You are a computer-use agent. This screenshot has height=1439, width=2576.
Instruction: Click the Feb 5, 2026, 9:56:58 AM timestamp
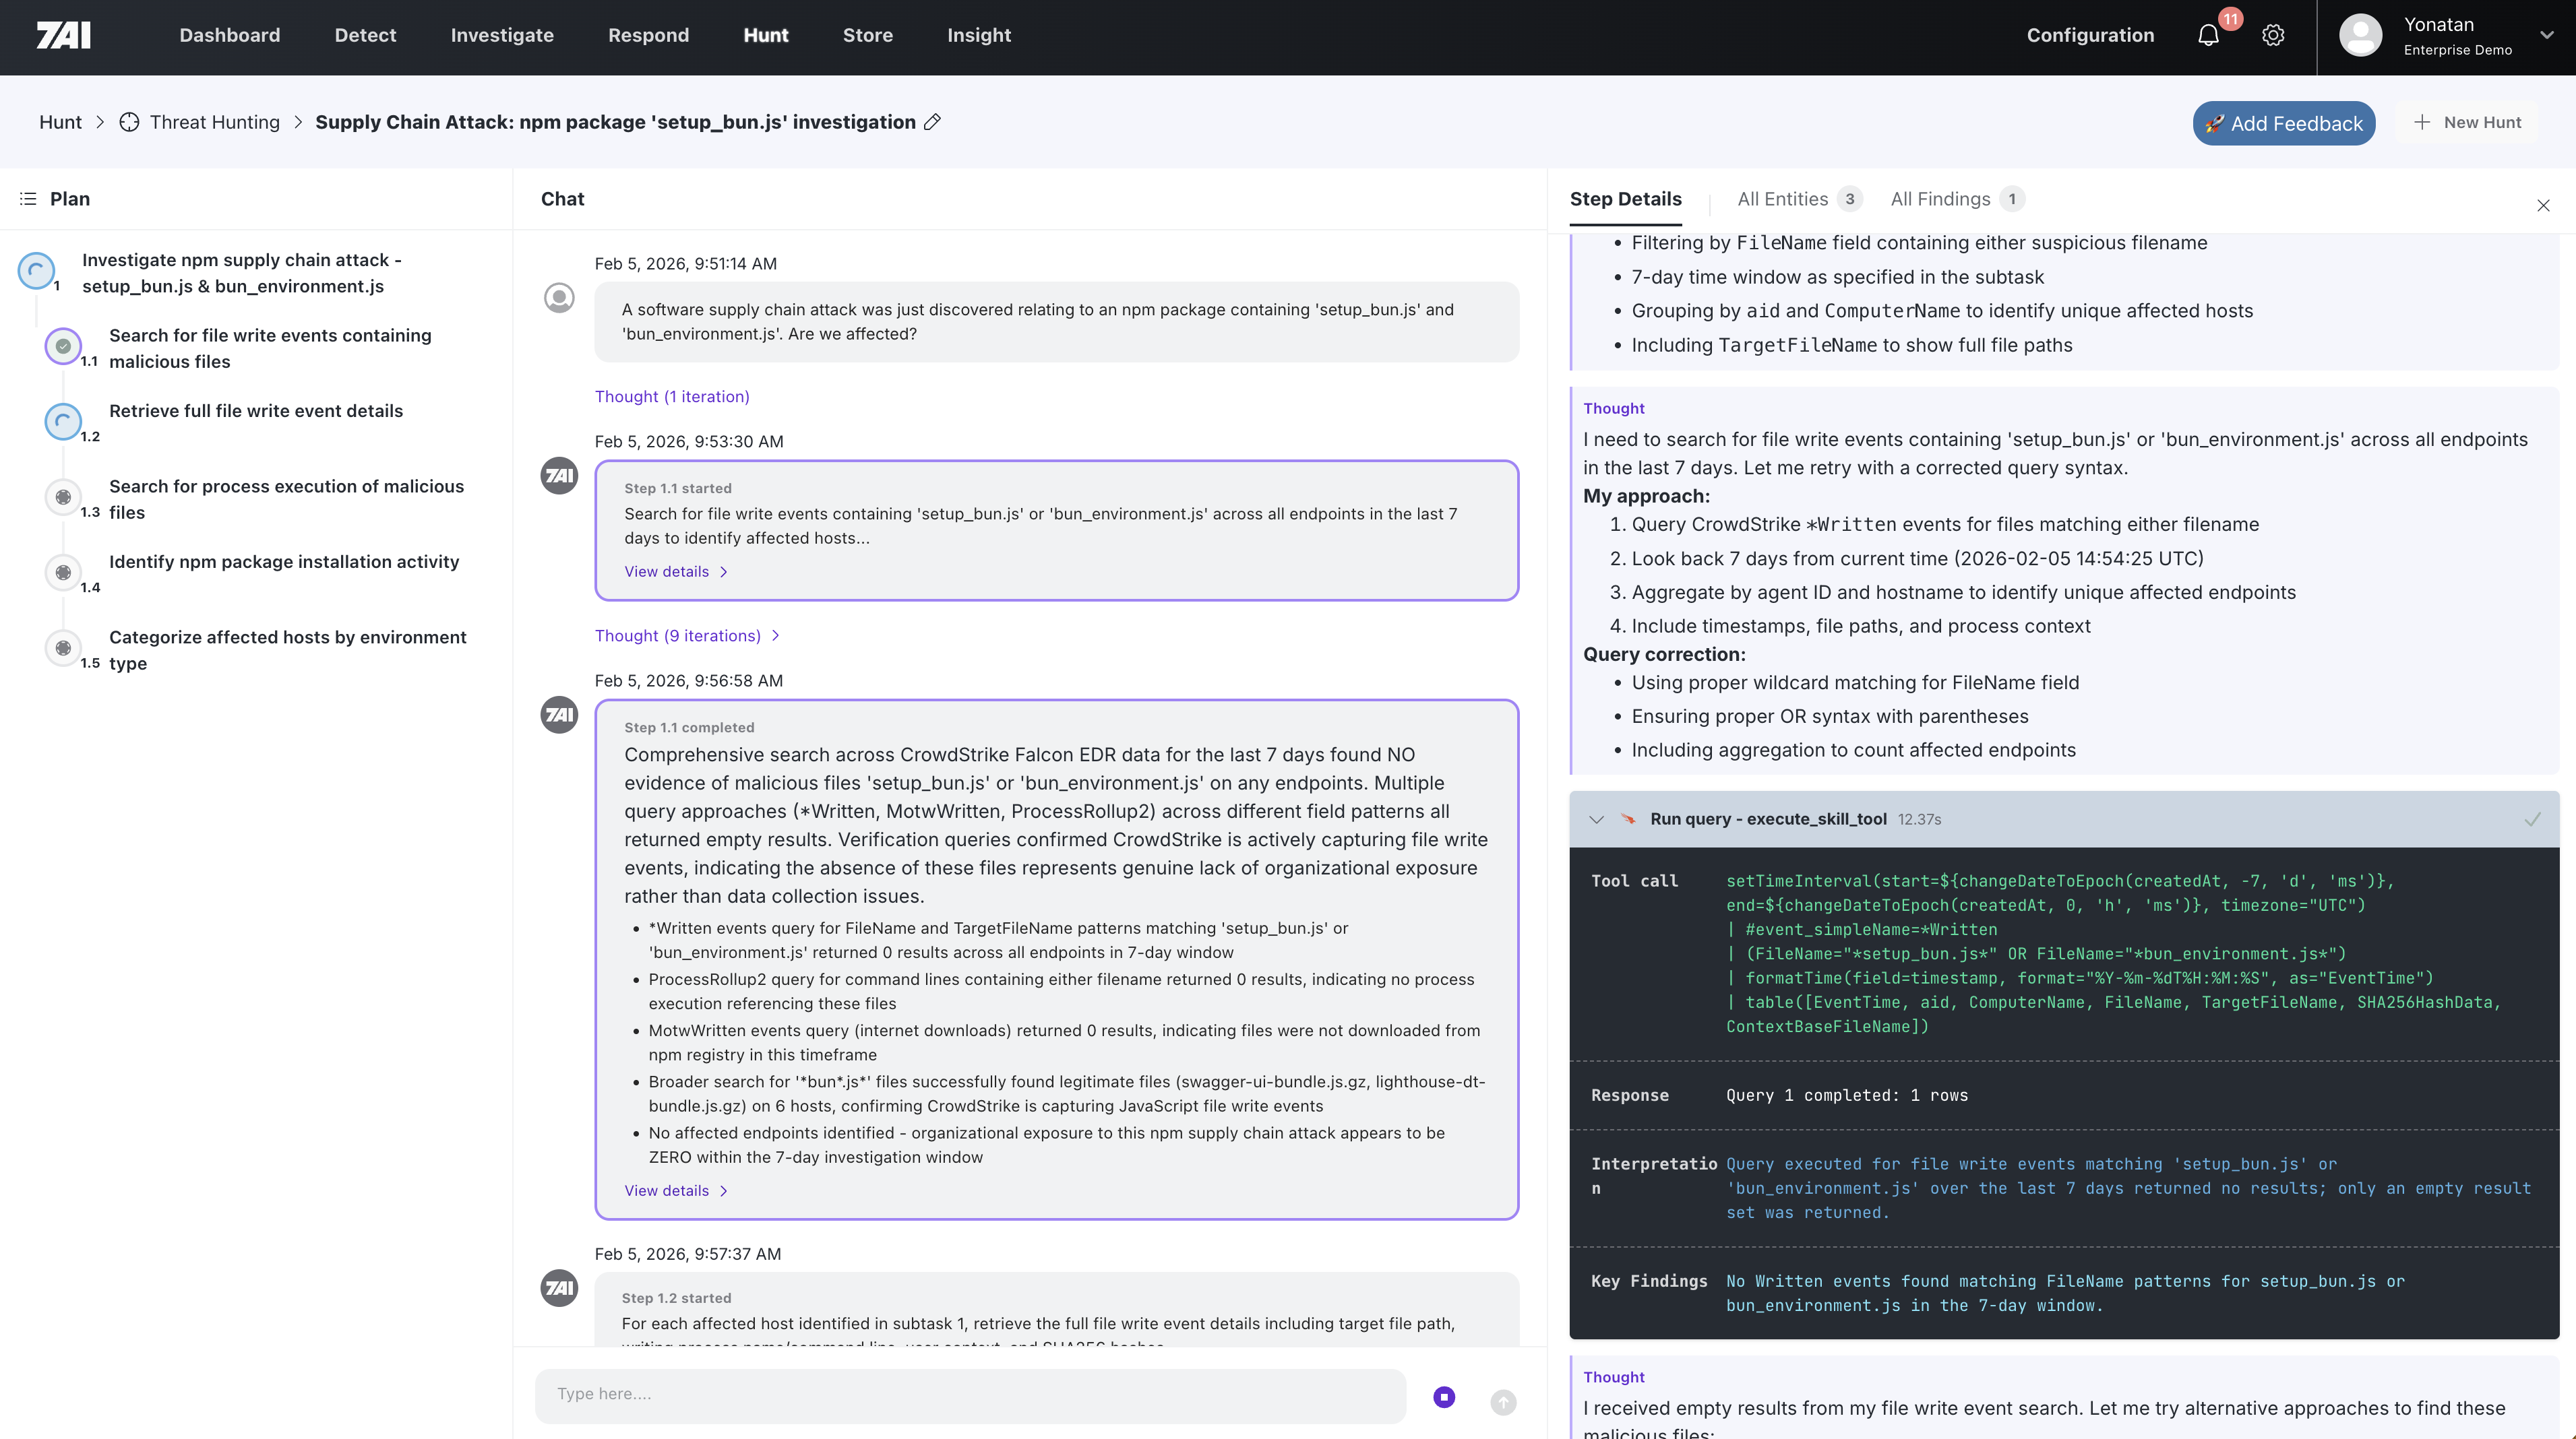[x=689, y=680]
